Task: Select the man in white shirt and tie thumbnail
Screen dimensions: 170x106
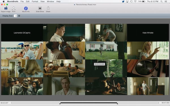Action: 64,33
